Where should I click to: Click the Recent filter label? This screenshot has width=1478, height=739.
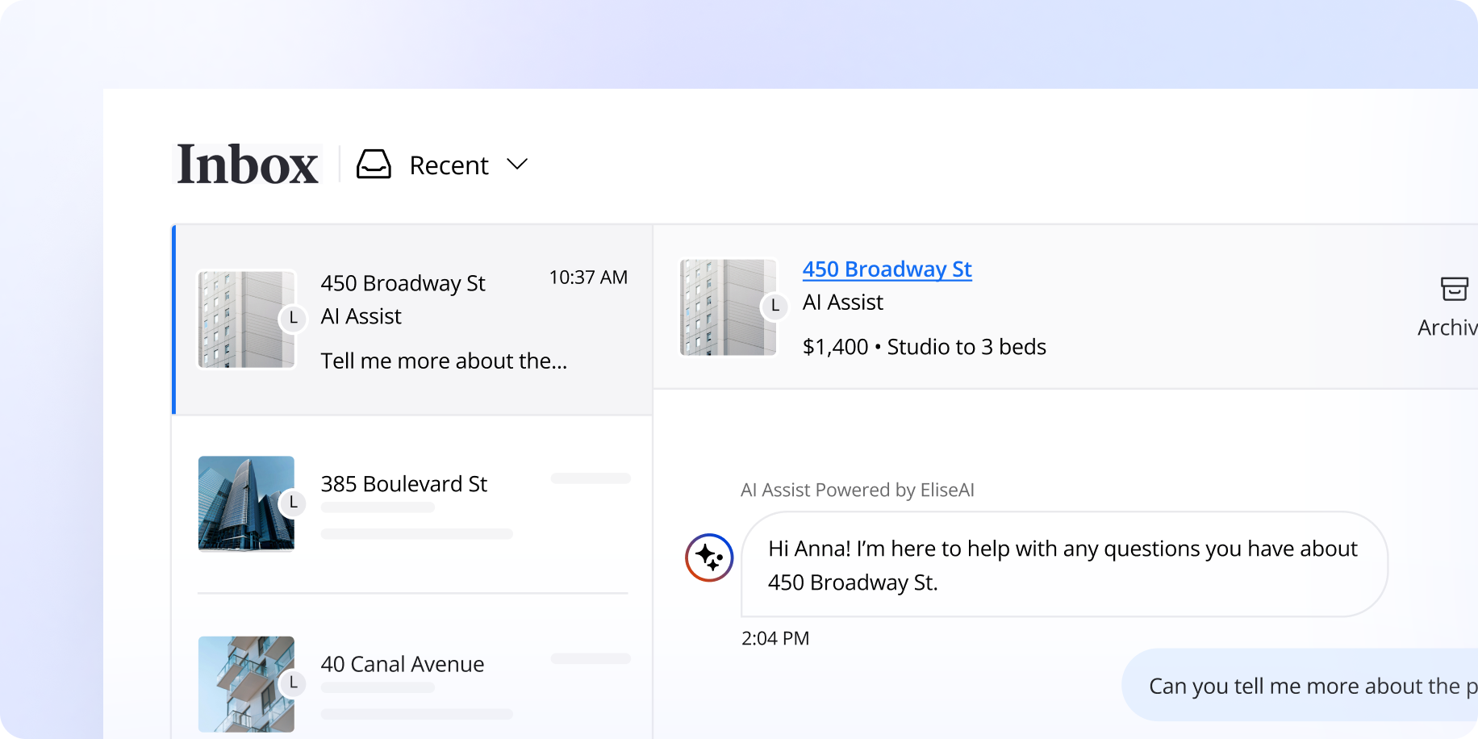(449, 165)
